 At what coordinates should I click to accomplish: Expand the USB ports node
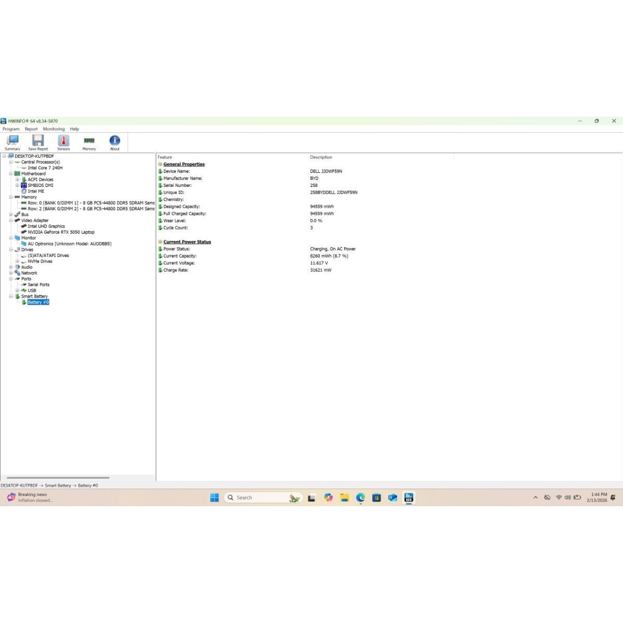tap(17, 291)
